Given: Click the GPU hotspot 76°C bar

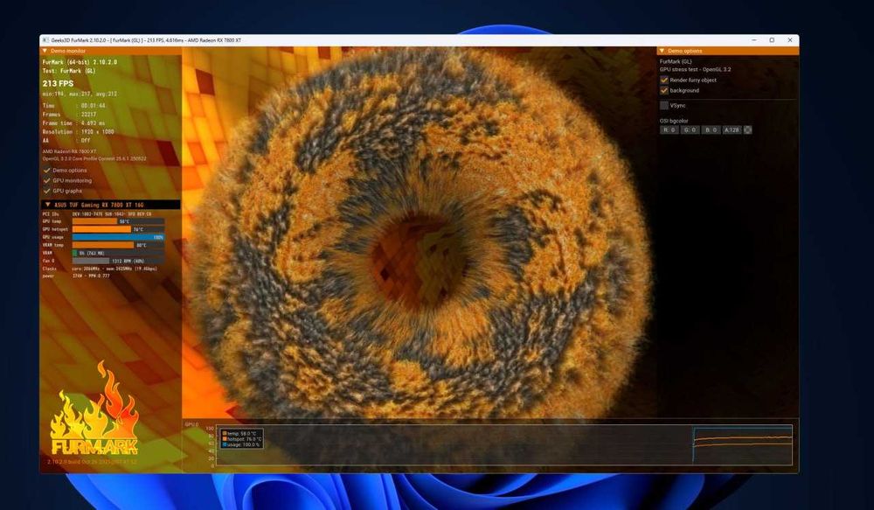Looking at the screenshot, I should click(101, 229).
